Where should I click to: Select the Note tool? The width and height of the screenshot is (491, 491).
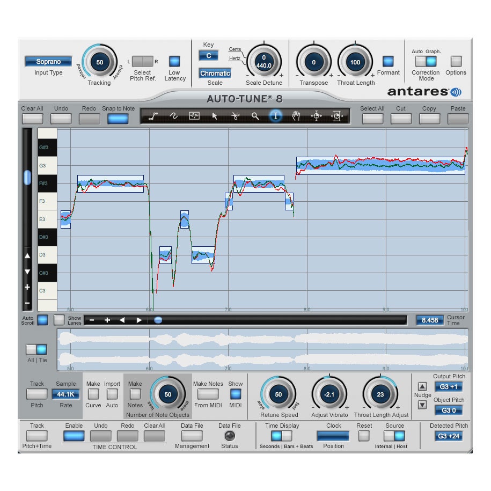click(x=194, y=116)
